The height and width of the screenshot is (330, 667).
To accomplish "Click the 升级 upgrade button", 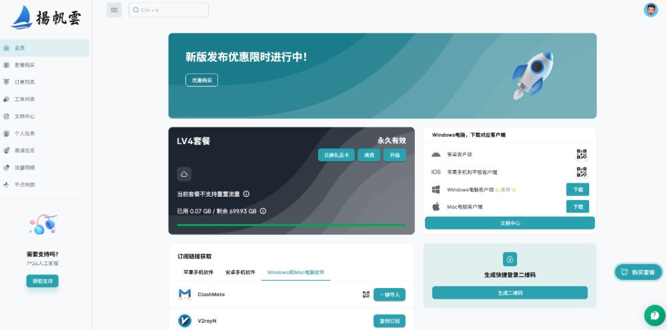I will pos(395,155).
